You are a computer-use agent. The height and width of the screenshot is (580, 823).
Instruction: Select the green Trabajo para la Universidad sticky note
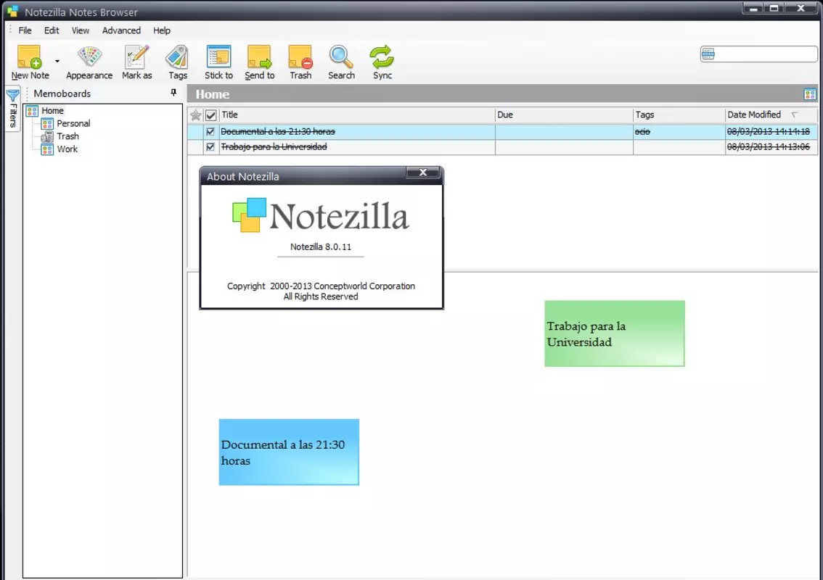(x=615, y=333)
